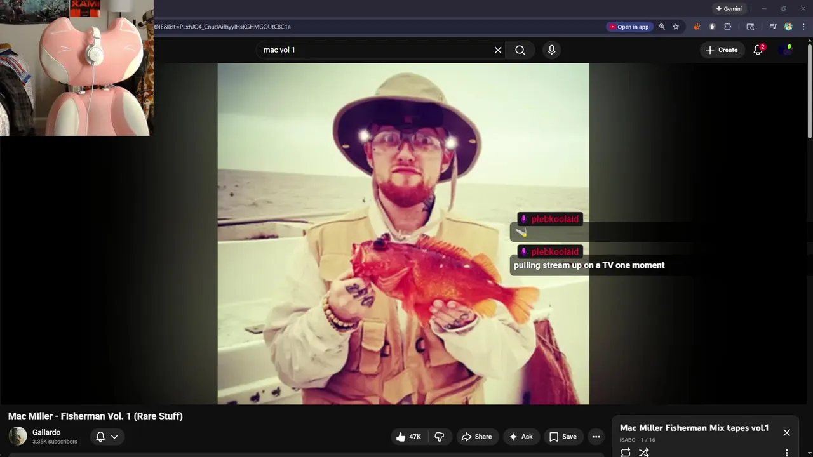The width and height of the screenshot is (813, 457).
Task: Open the playlist options three-dot menu
Action: tap(786, 453)
